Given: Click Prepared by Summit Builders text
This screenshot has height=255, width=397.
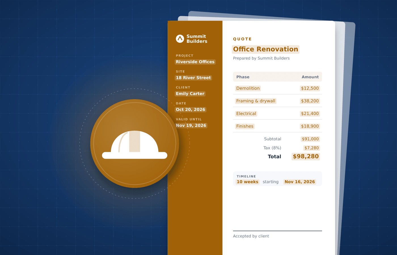Looking at the screenshot, I should tap(261, 58).
